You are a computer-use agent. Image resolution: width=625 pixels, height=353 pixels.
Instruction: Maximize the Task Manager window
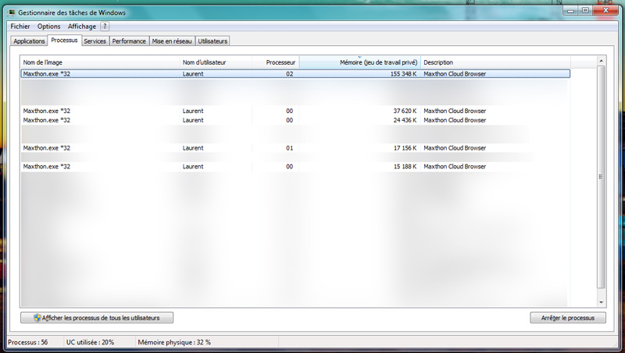pos(585,11)
